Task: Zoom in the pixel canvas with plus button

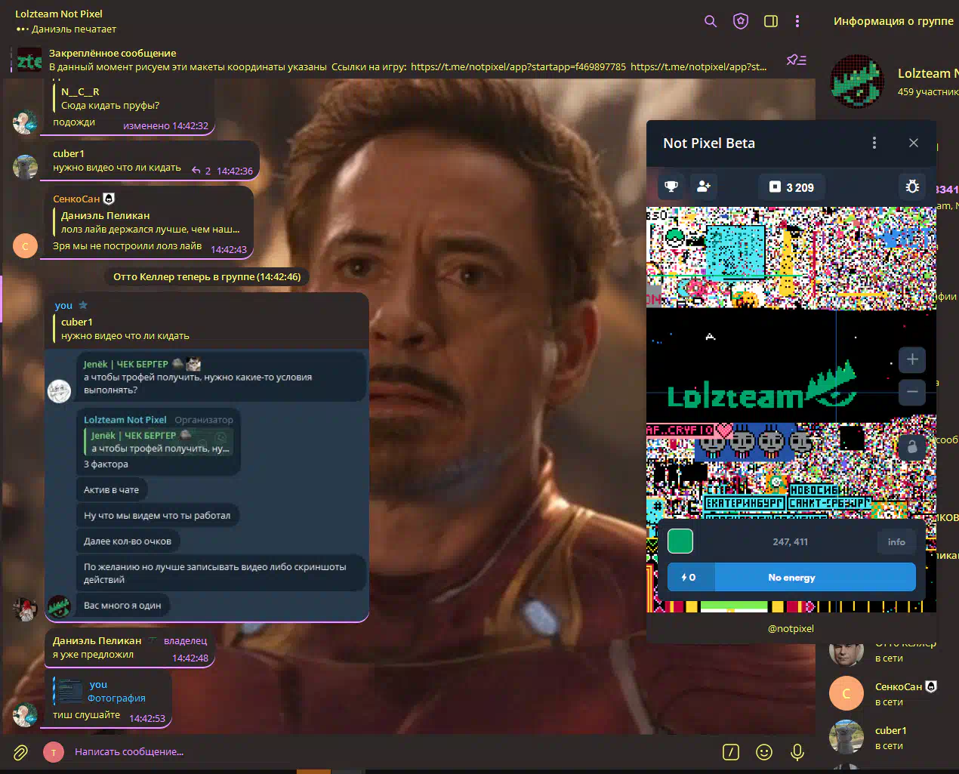Action: coord(912,359)
